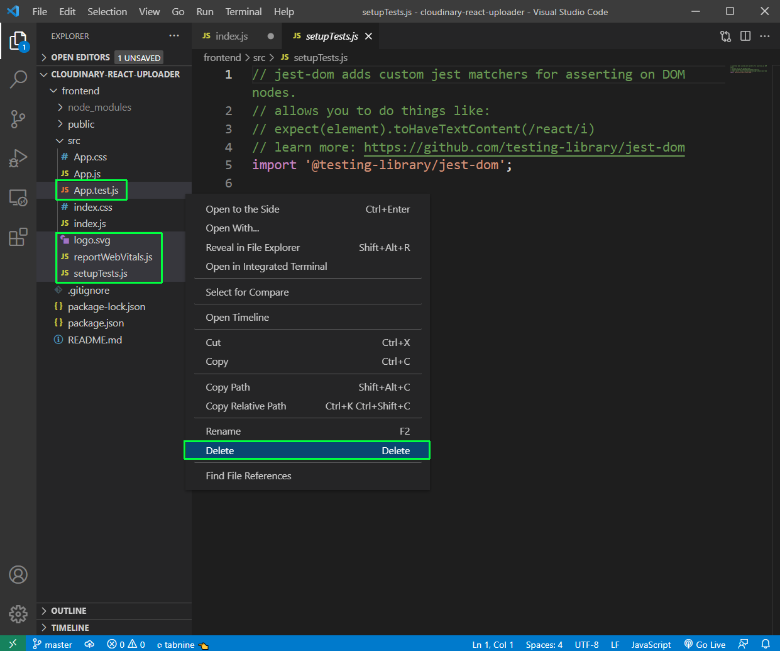Expand the node_modules folder
This screenshot has width=780, height=651.
point(114,108)
